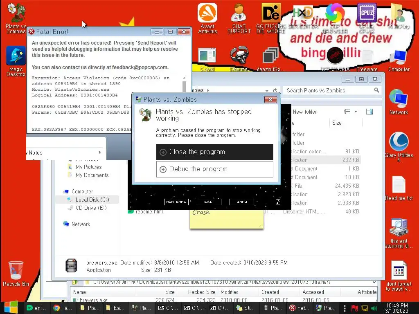This screenshot has width=419, height=314.
Task: Open the CPUID CPU-Z desktop icon
Action: pyautogui.click(x=367, y=18)
